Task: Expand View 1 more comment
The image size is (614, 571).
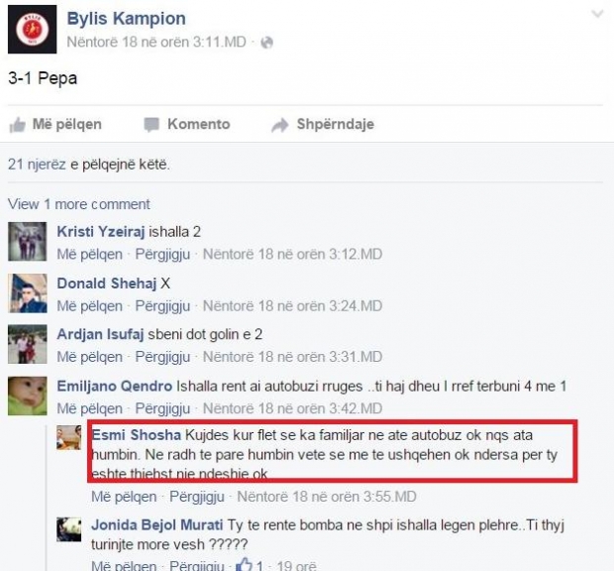Action: (x=78, y=204)
